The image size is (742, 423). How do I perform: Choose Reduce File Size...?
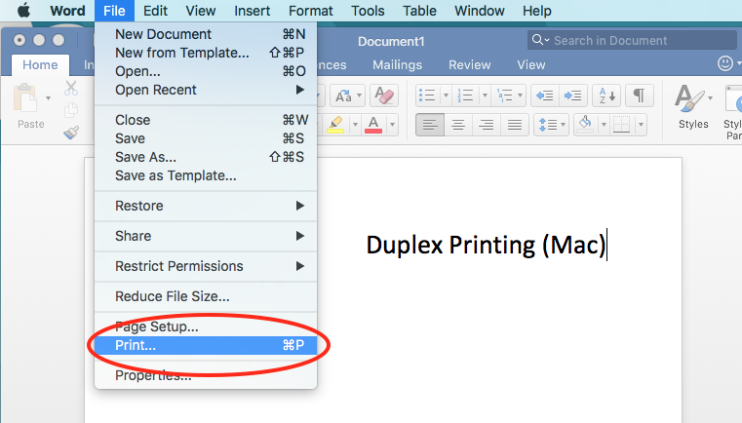[206, 296]
